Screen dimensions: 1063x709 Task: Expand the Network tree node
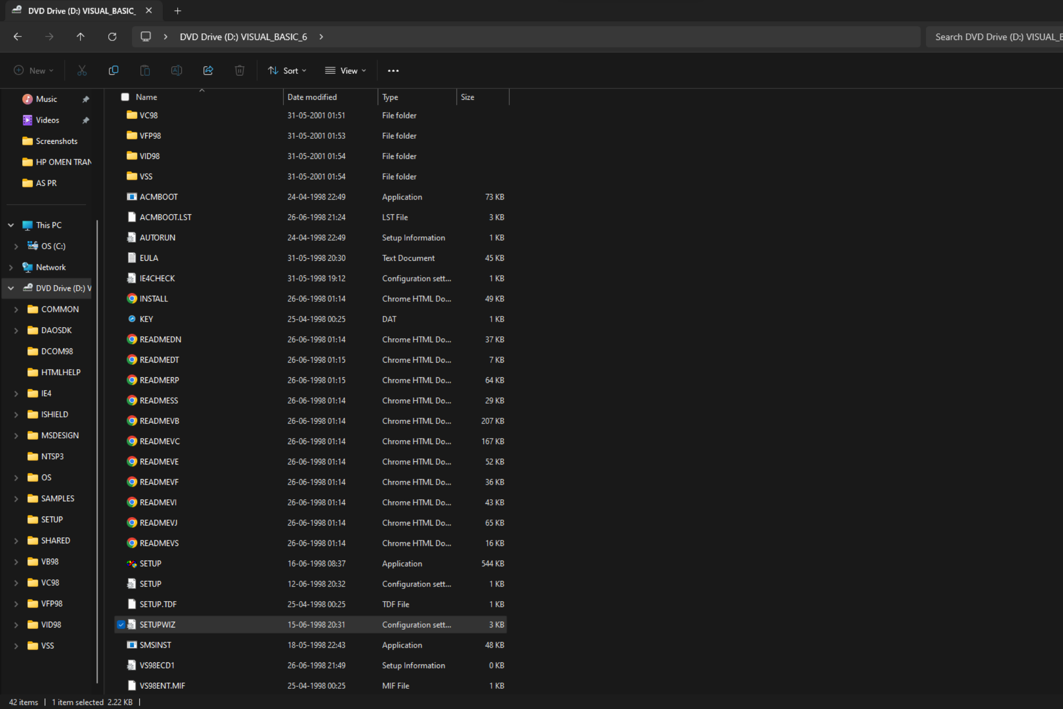11,267
